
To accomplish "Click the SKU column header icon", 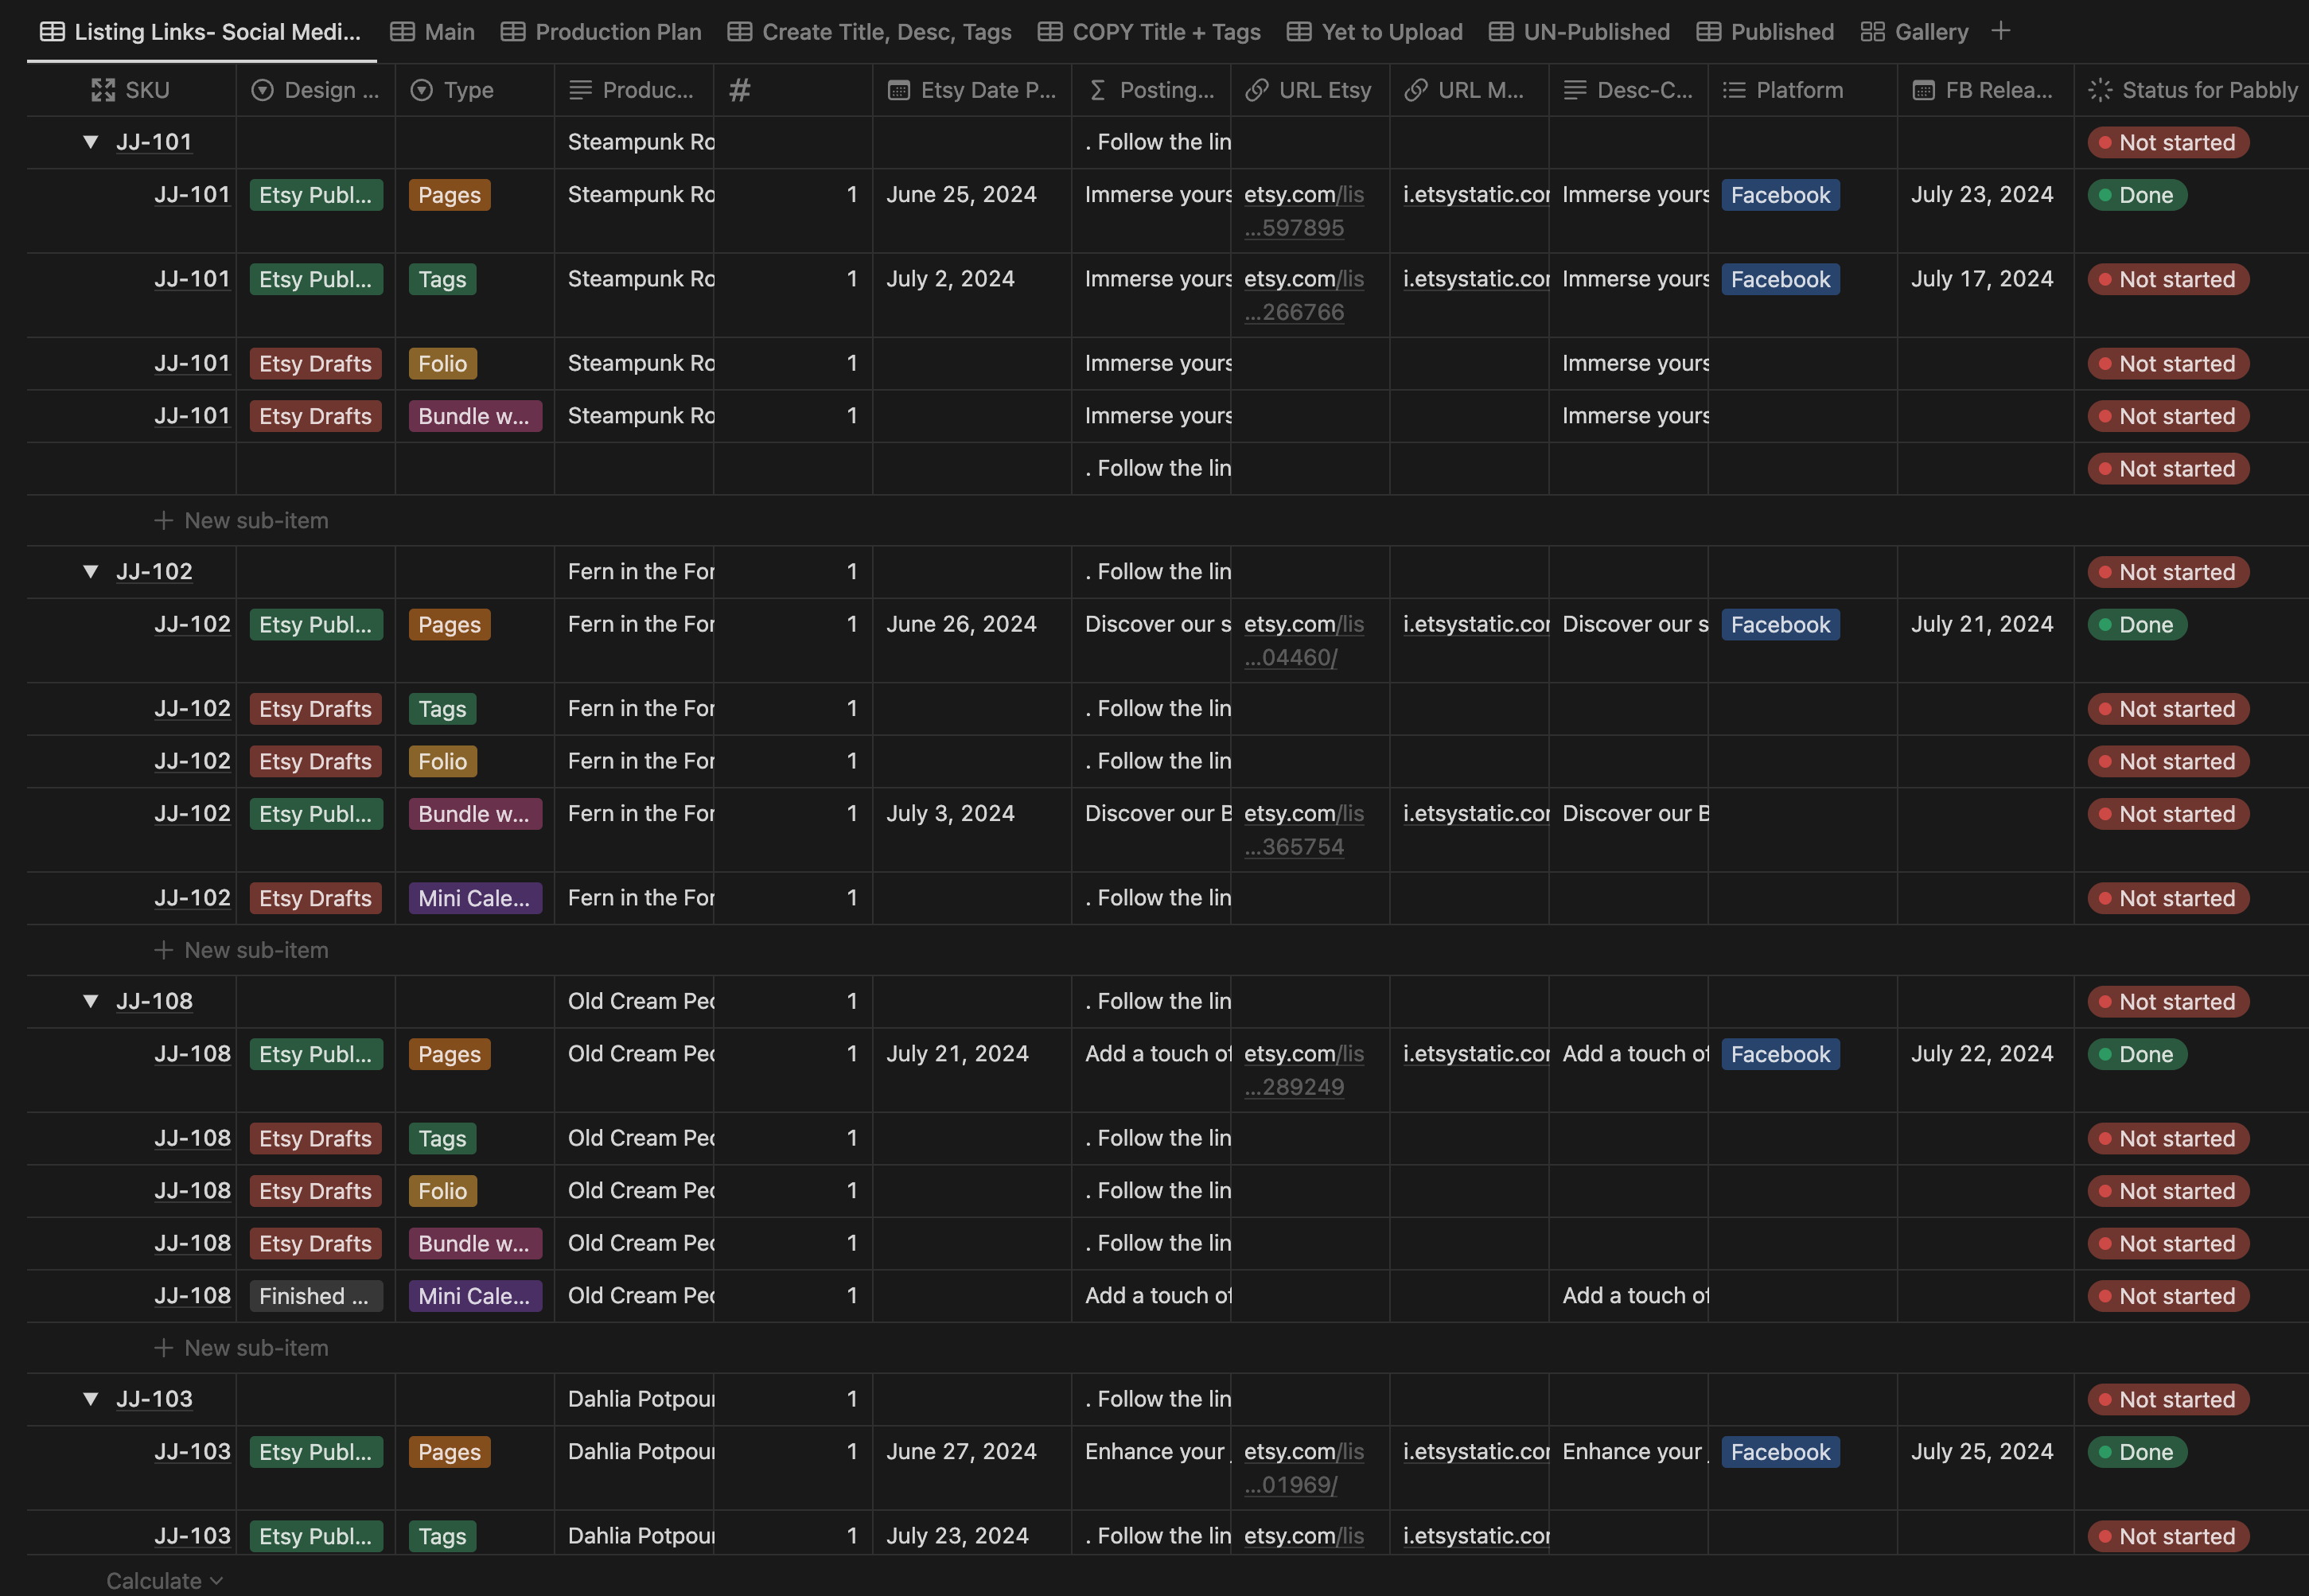I will [103, 90].
